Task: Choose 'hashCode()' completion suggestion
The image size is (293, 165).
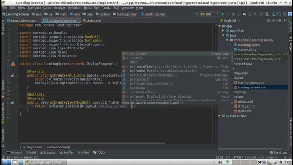Action: point(176,88)
